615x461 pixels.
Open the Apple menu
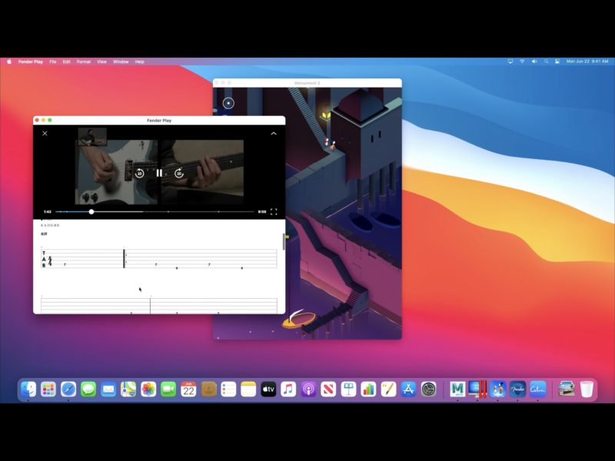(9, 61)
